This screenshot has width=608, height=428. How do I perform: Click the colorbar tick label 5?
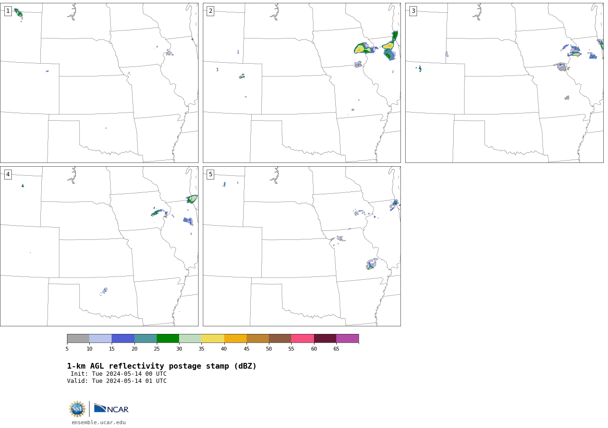[67, 349]
